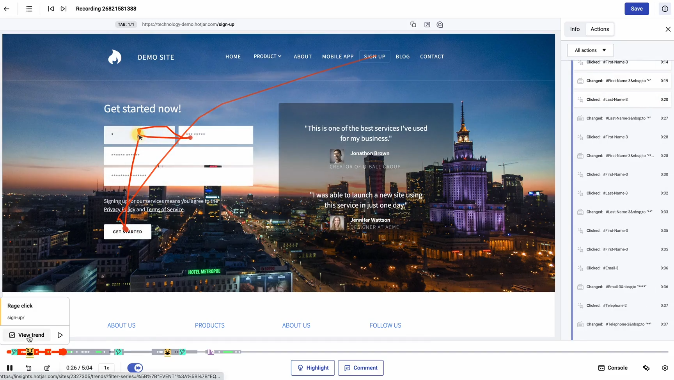Add a Highlight to the recording
The image size is (674, 380).
coord(312,368)
